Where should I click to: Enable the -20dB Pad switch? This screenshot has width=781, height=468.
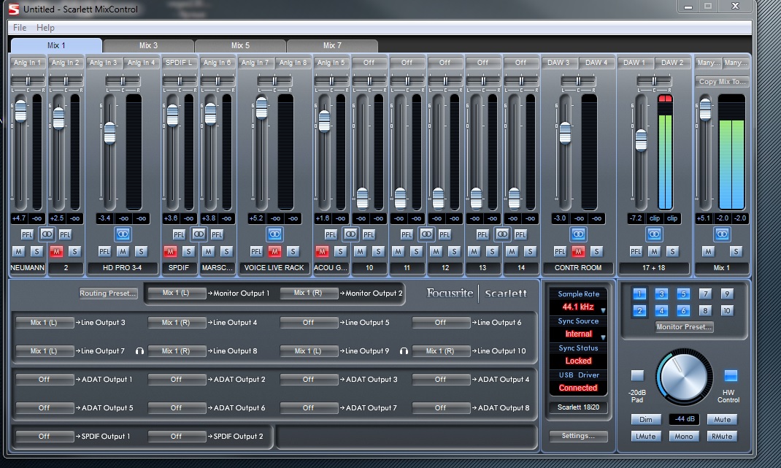click(637, 376)
